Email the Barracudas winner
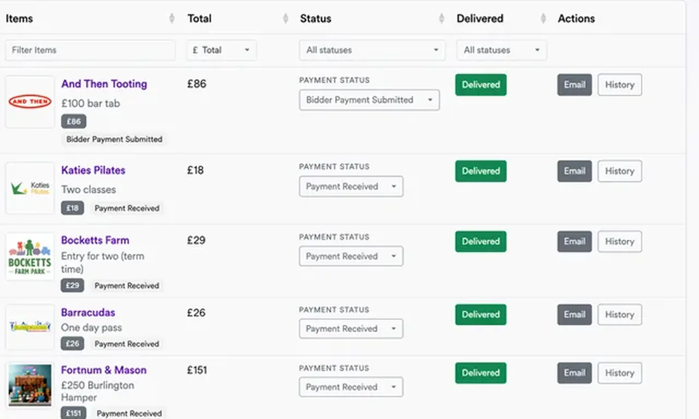 pyautogui.click(x=574, y=315)
